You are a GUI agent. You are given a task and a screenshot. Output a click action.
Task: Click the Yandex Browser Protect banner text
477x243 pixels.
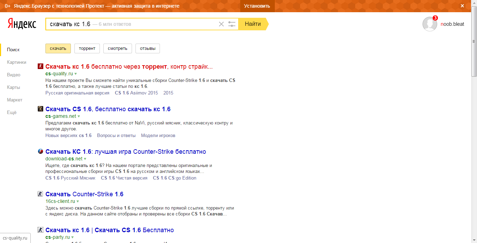tap(97, 6)
